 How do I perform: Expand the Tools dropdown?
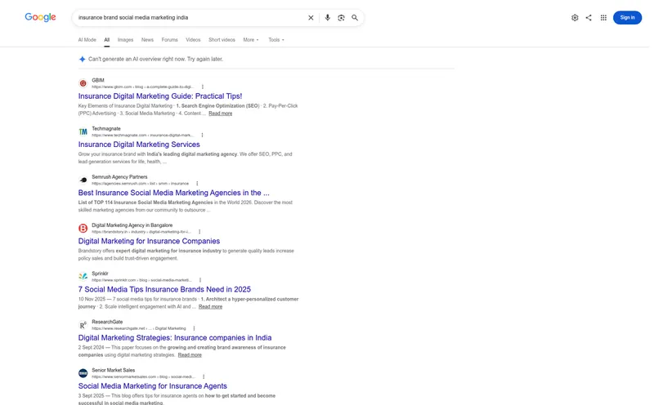[276, 40]
